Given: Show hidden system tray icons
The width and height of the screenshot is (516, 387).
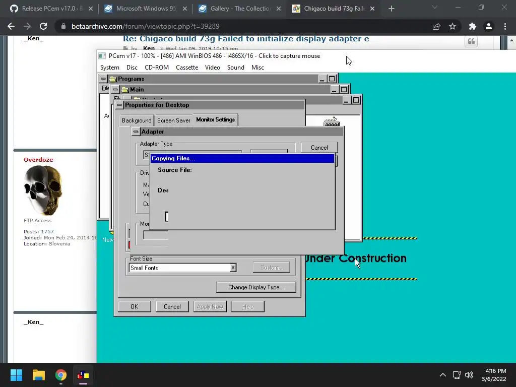Looking at the screenshot, I should [x=443, y=375].
